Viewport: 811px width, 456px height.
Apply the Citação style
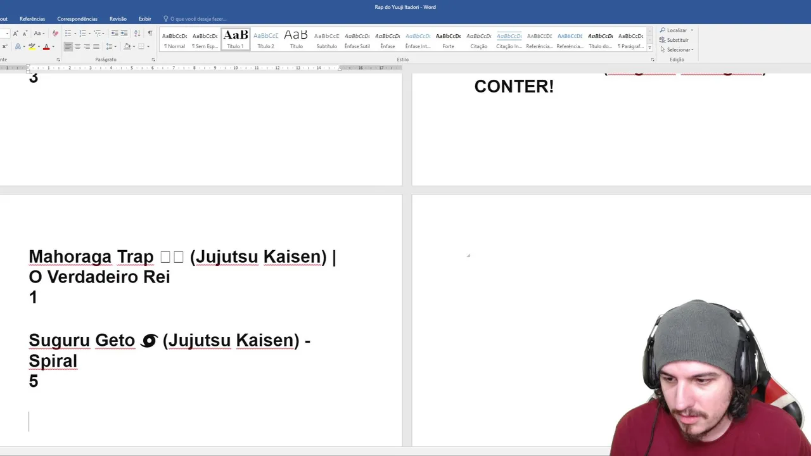point(478,40)
